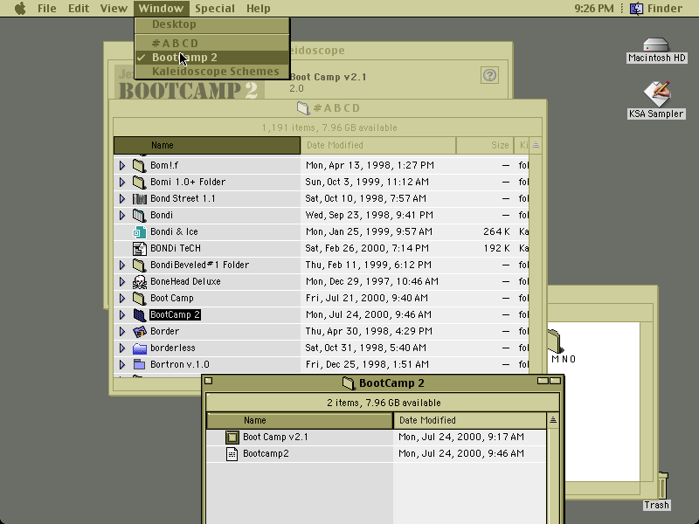Reverse sort order in BootCamp 2 window
The image size is (699, 524).
click(x=553, y=420)
